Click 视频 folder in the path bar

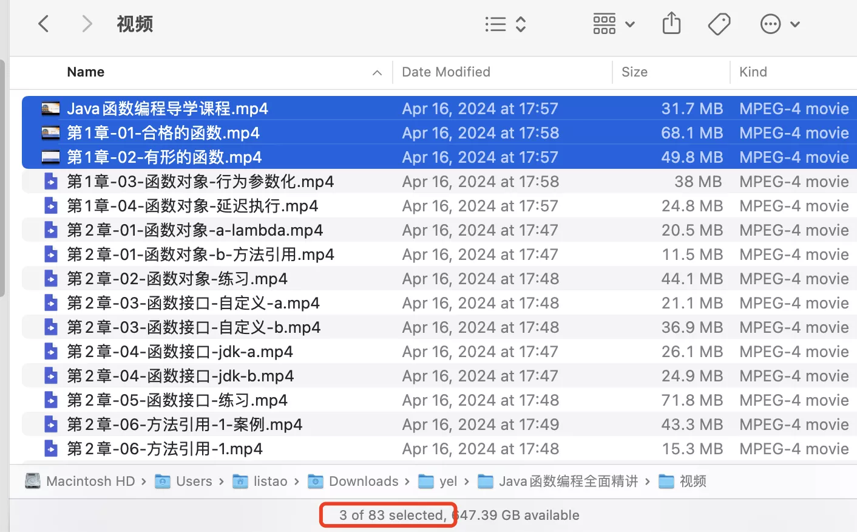pos(683,482)
